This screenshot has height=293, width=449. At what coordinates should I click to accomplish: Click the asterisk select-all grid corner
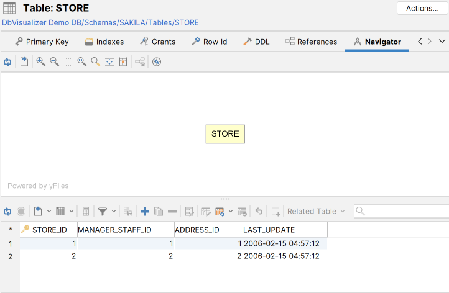11,229
